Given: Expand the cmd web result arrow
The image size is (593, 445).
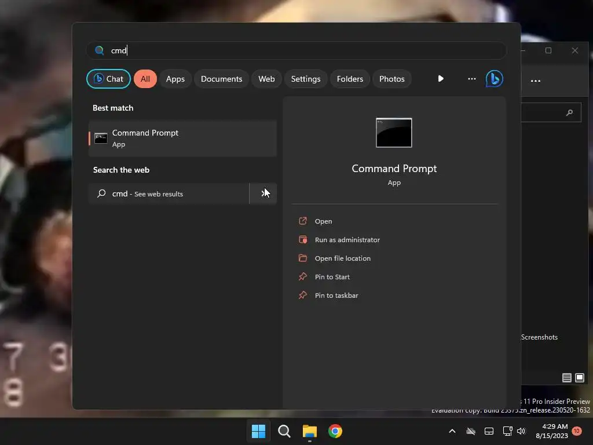Looking at the screenshot, I should (263, 194).
